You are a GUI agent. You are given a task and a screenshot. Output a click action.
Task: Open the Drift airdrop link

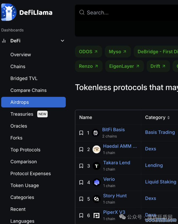pos(158,66)
